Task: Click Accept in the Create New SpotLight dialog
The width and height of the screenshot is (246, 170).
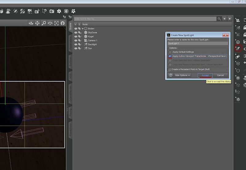Action: click(x=205, y=75)
